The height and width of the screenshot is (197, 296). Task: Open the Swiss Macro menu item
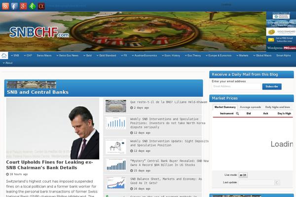(x=44, y=56)
